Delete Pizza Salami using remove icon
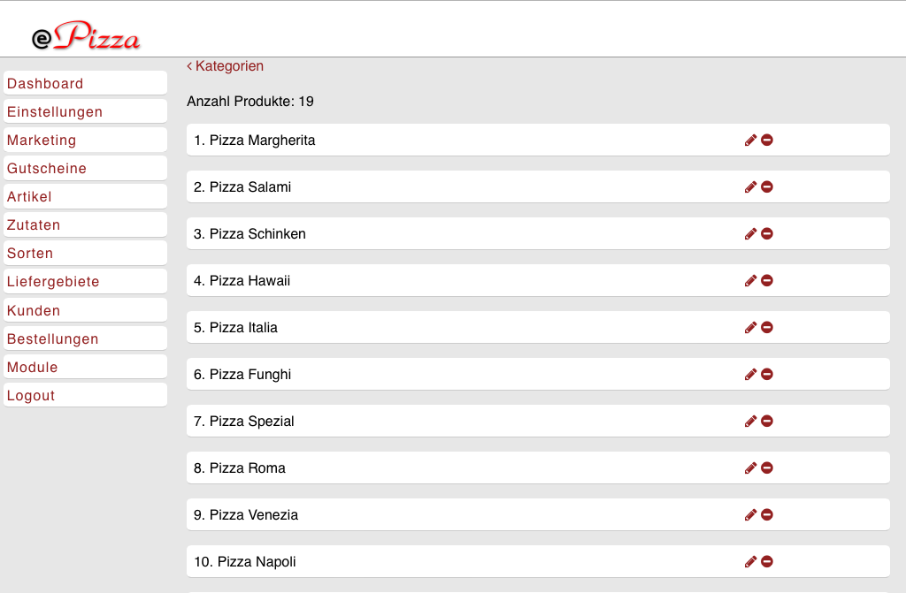This screenshot has width=906, height=593. (767, 186)
